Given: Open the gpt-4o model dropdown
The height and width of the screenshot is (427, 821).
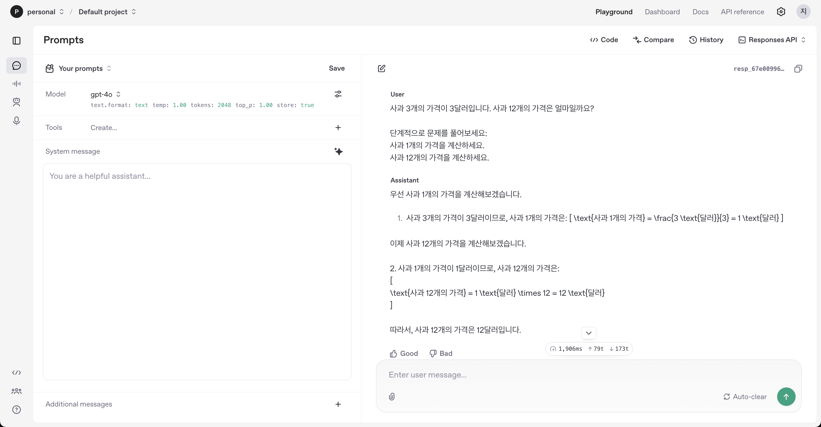Looking at the screenshot, I should (105, 94).
